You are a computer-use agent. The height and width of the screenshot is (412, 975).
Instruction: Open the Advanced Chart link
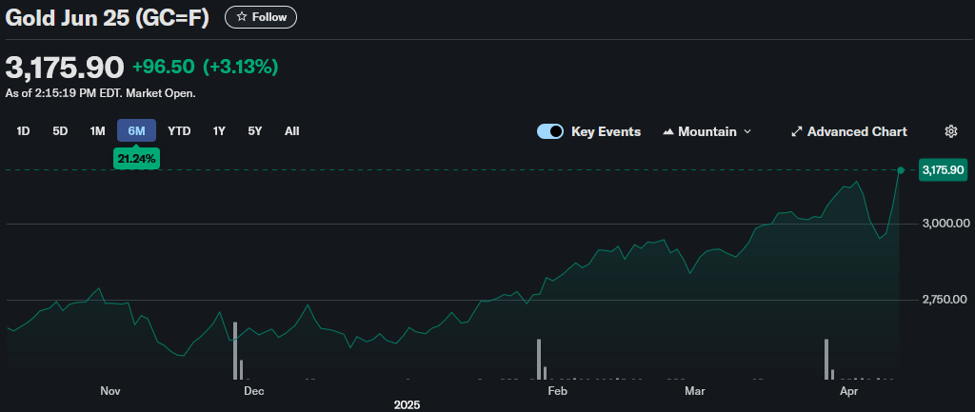(856, 131)
